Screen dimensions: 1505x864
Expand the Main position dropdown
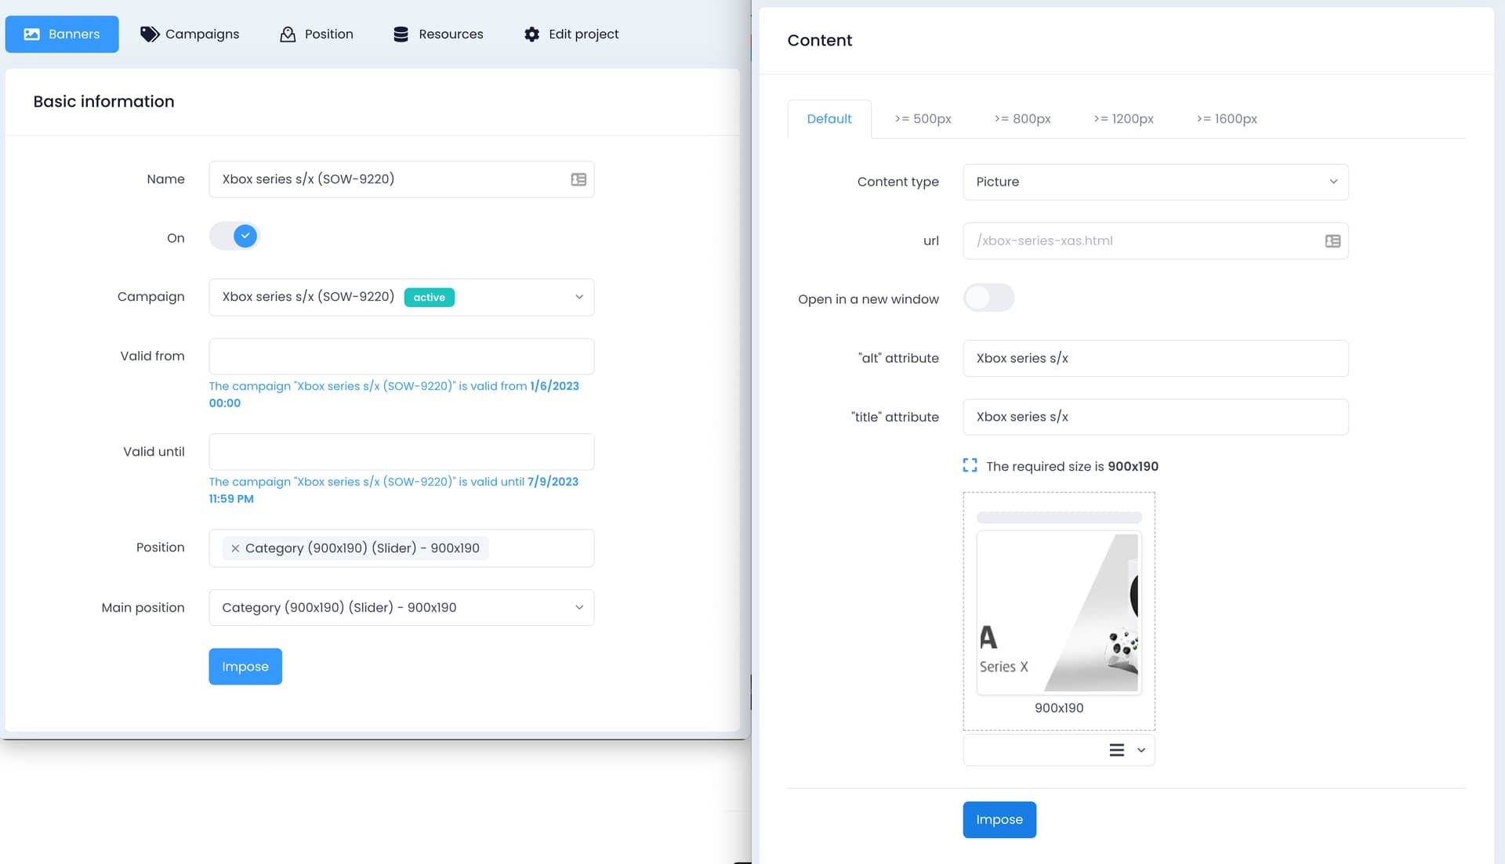pyautogui.click(x=401, y=607)
